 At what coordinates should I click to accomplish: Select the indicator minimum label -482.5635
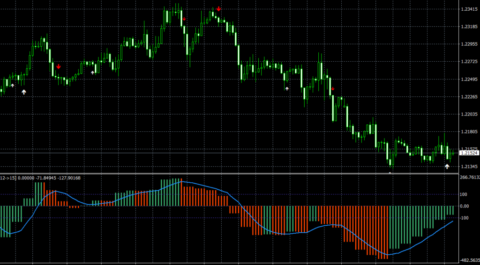470,260
